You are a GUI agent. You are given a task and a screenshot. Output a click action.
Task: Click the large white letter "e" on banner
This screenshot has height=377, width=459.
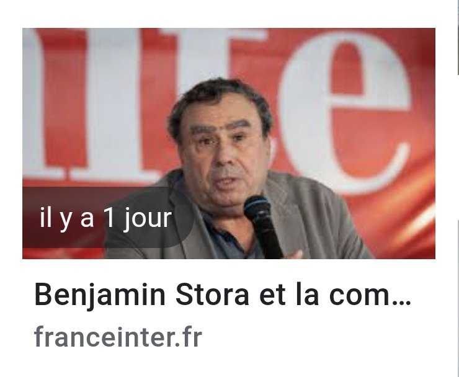pyautogui.click(x=344, y=111)
